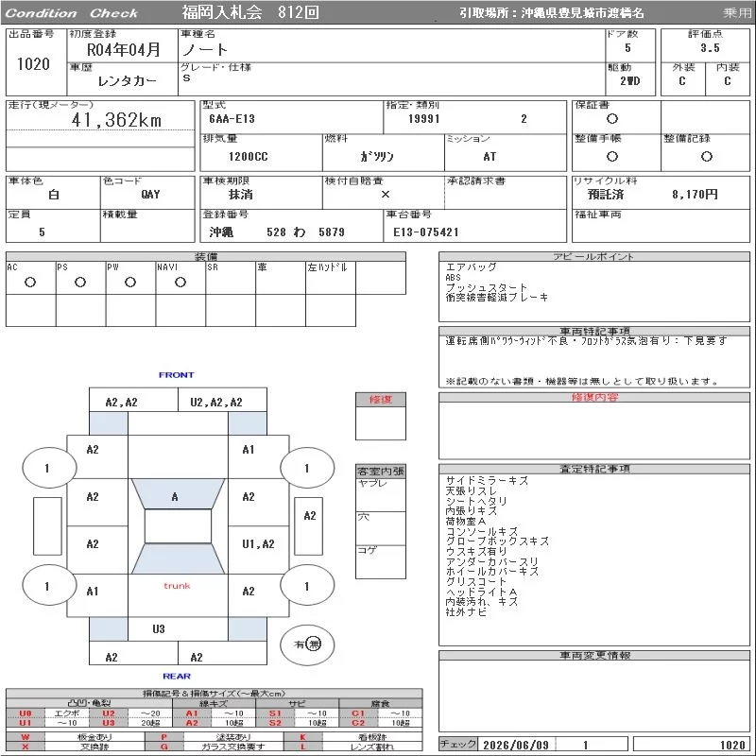The width and height of the screenshot is (756, 756).
Task: Click the model code '6AA-E13'
Action: 232,119
